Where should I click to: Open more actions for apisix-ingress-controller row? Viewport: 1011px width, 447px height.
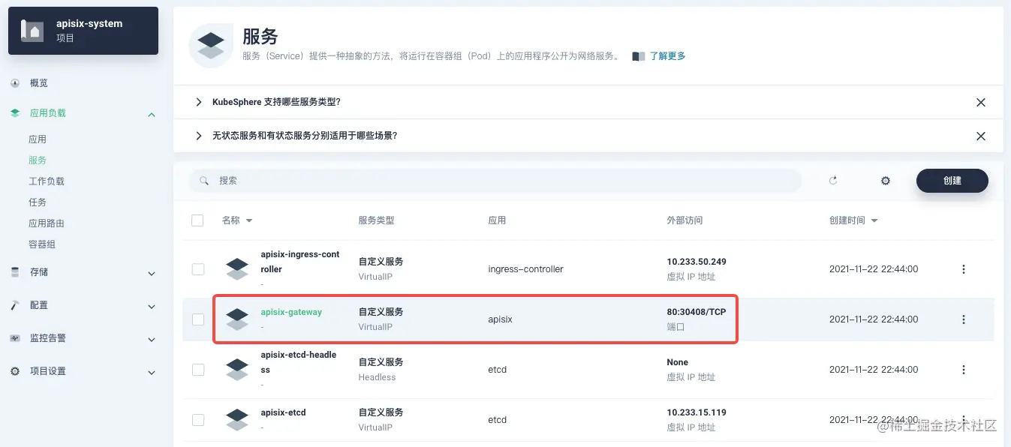tap(964, 269)
